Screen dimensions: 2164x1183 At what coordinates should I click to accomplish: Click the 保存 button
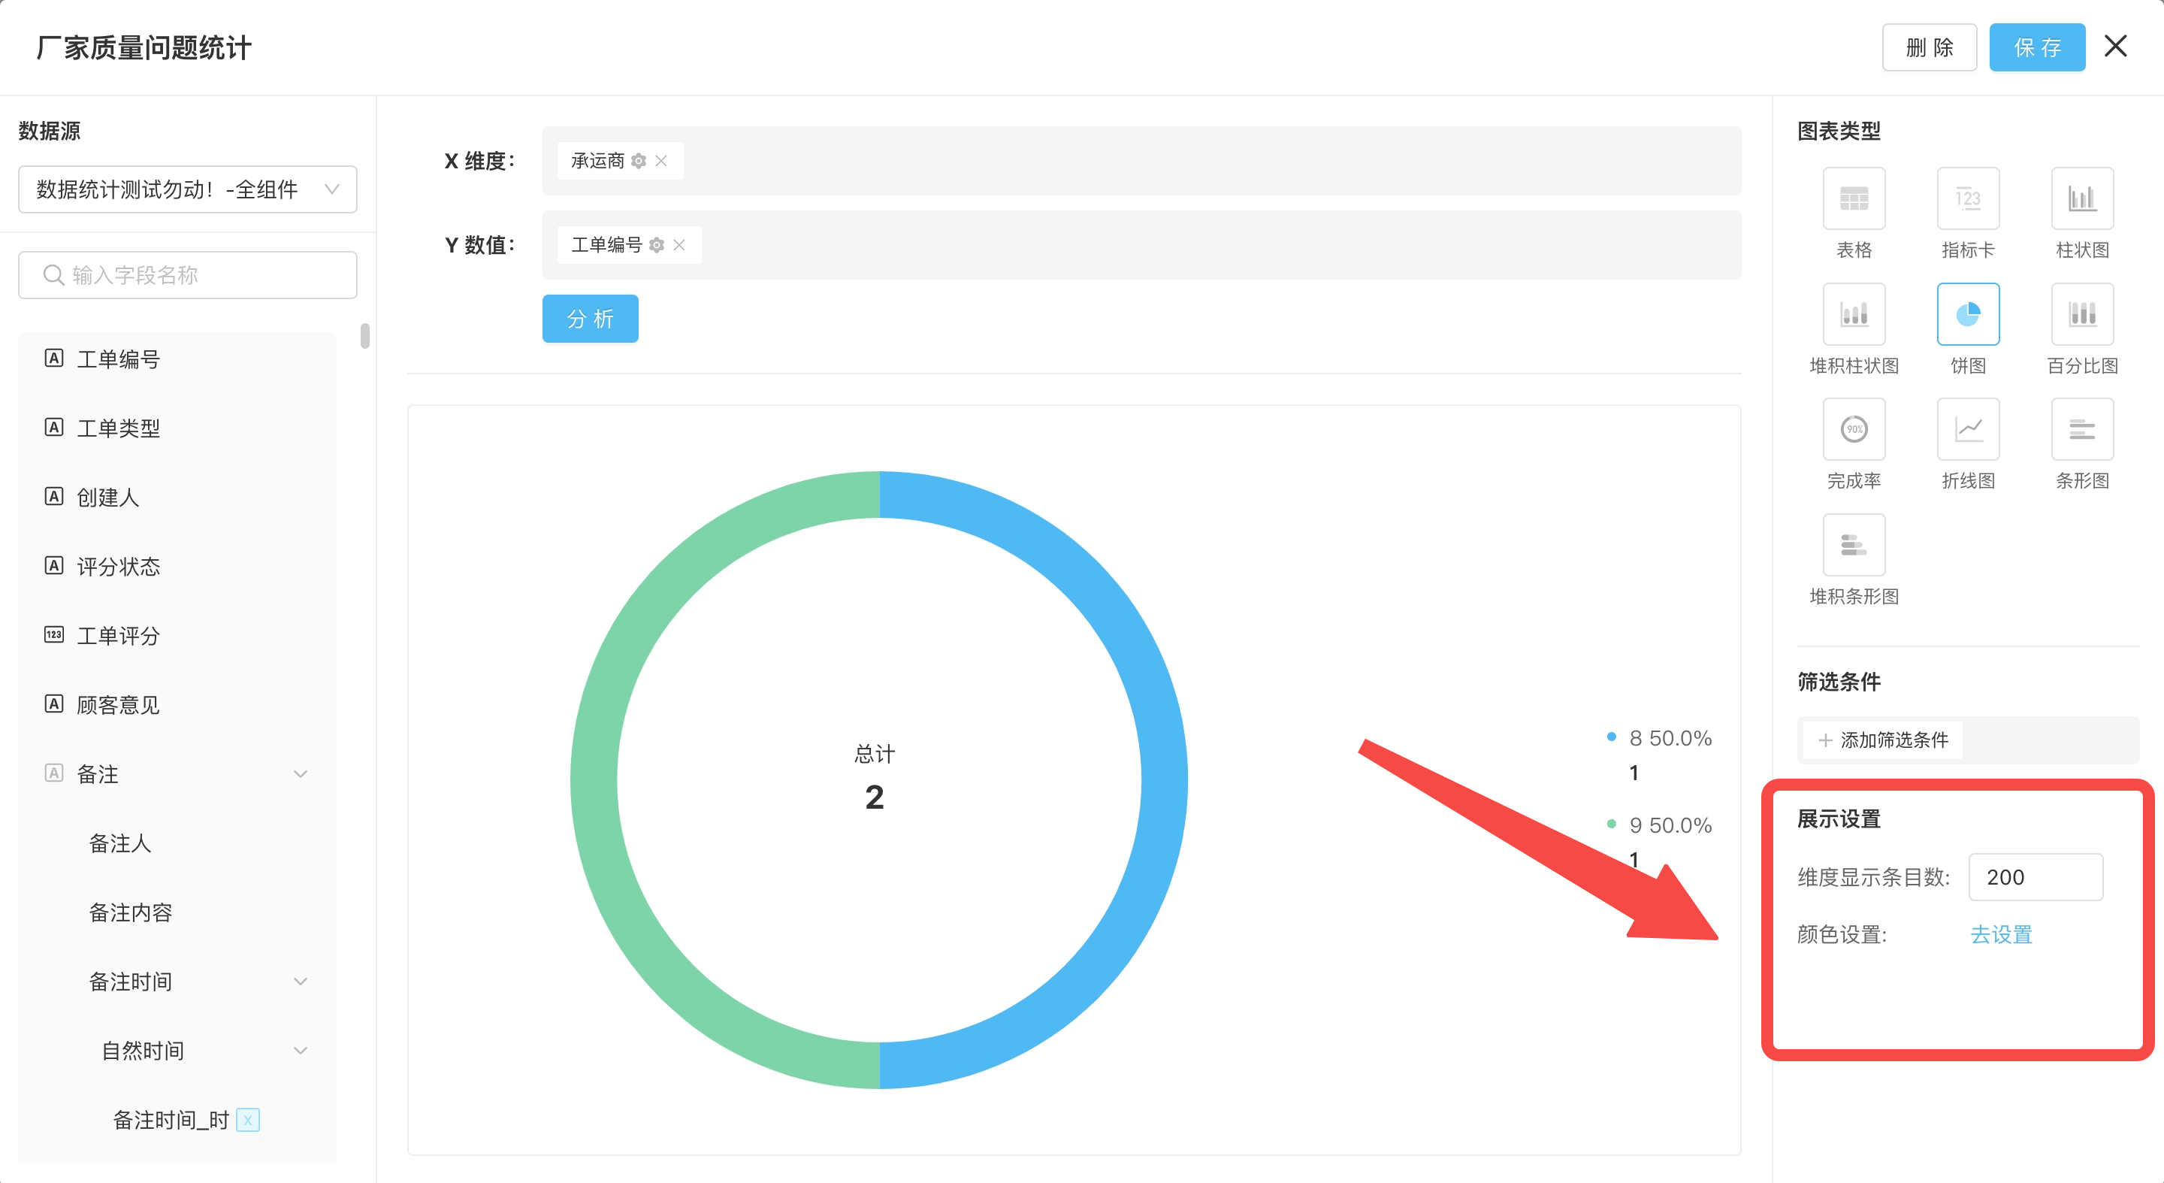(2036, 47)
